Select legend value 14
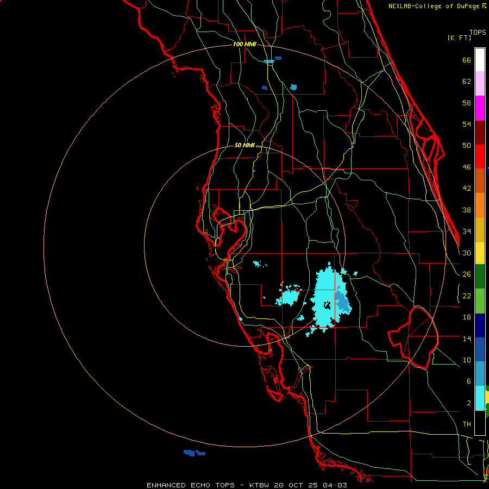This screenshot has height=489, width=489. pyautogui.click(x=467, y=338)
